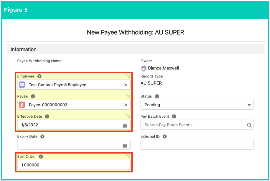Image resolution: width=270 pixels, height=181 pixels.
Task: Clear the Test Contact Payroll Employee selection
Action: [126, 85]
